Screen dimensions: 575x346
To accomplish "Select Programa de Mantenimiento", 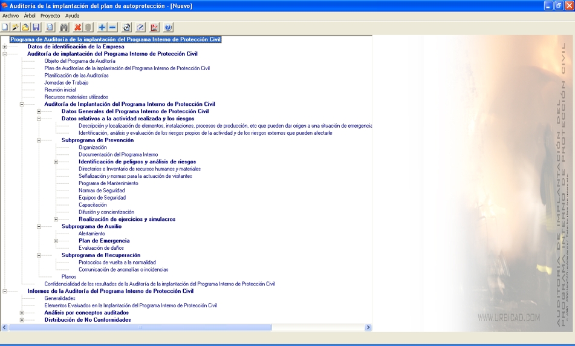I will tap(108, 183).
